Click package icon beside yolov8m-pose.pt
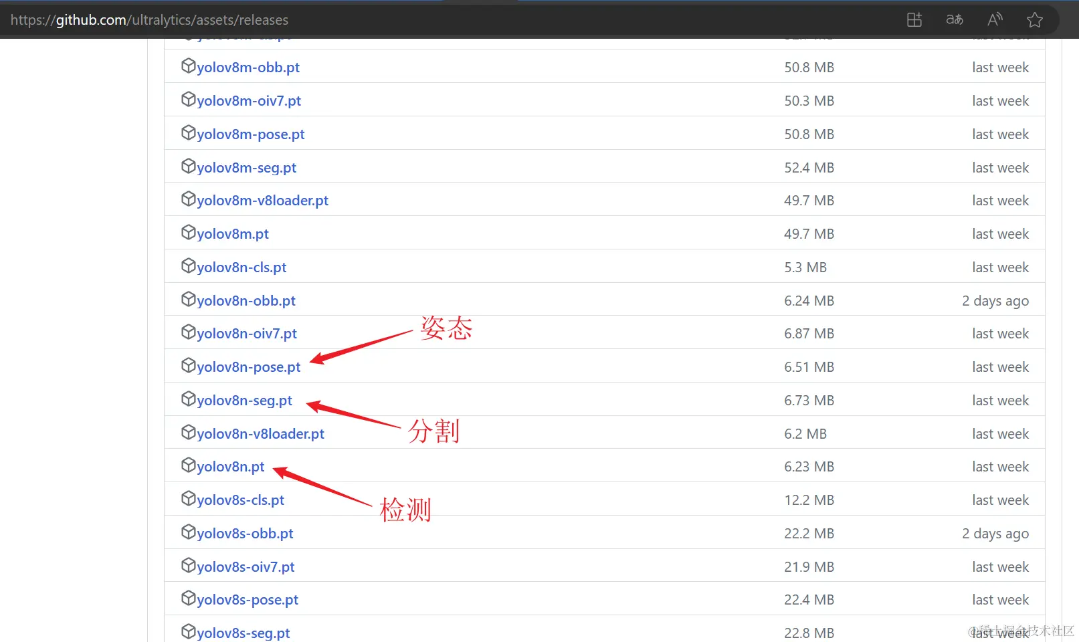Image resolution: width=1079 pixels, height=642 pixels. point(188,132)
